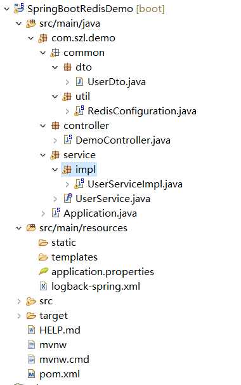Expand the Application.java node
This screenshot has height=385, width=241.
click(43, 213)
